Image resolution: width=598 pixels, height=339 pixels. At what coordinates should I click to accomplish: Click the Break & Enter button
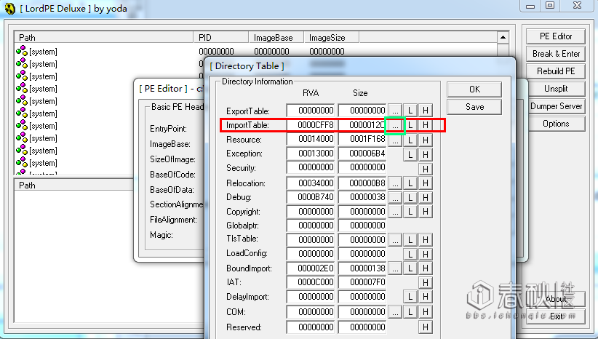coord(556,54)
